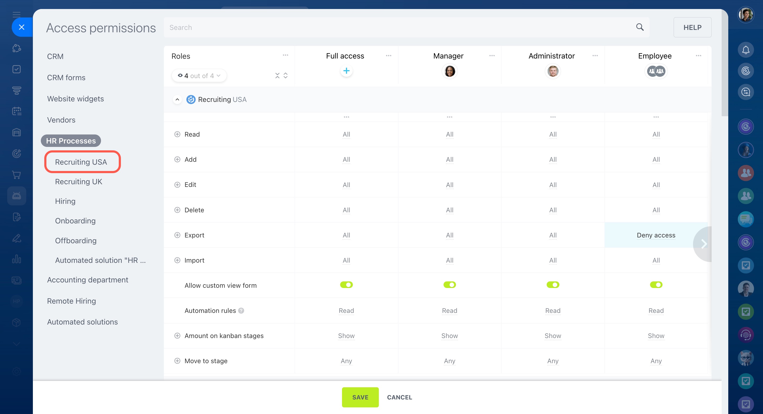This screenshot has height=414, width=763.
Task: Toggle custom view form for Full access
Action: coord(346,285)
